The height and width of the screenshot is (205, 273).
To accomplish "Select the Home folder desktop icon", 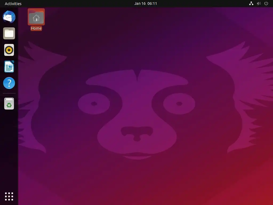I will [x=36, y=17].
